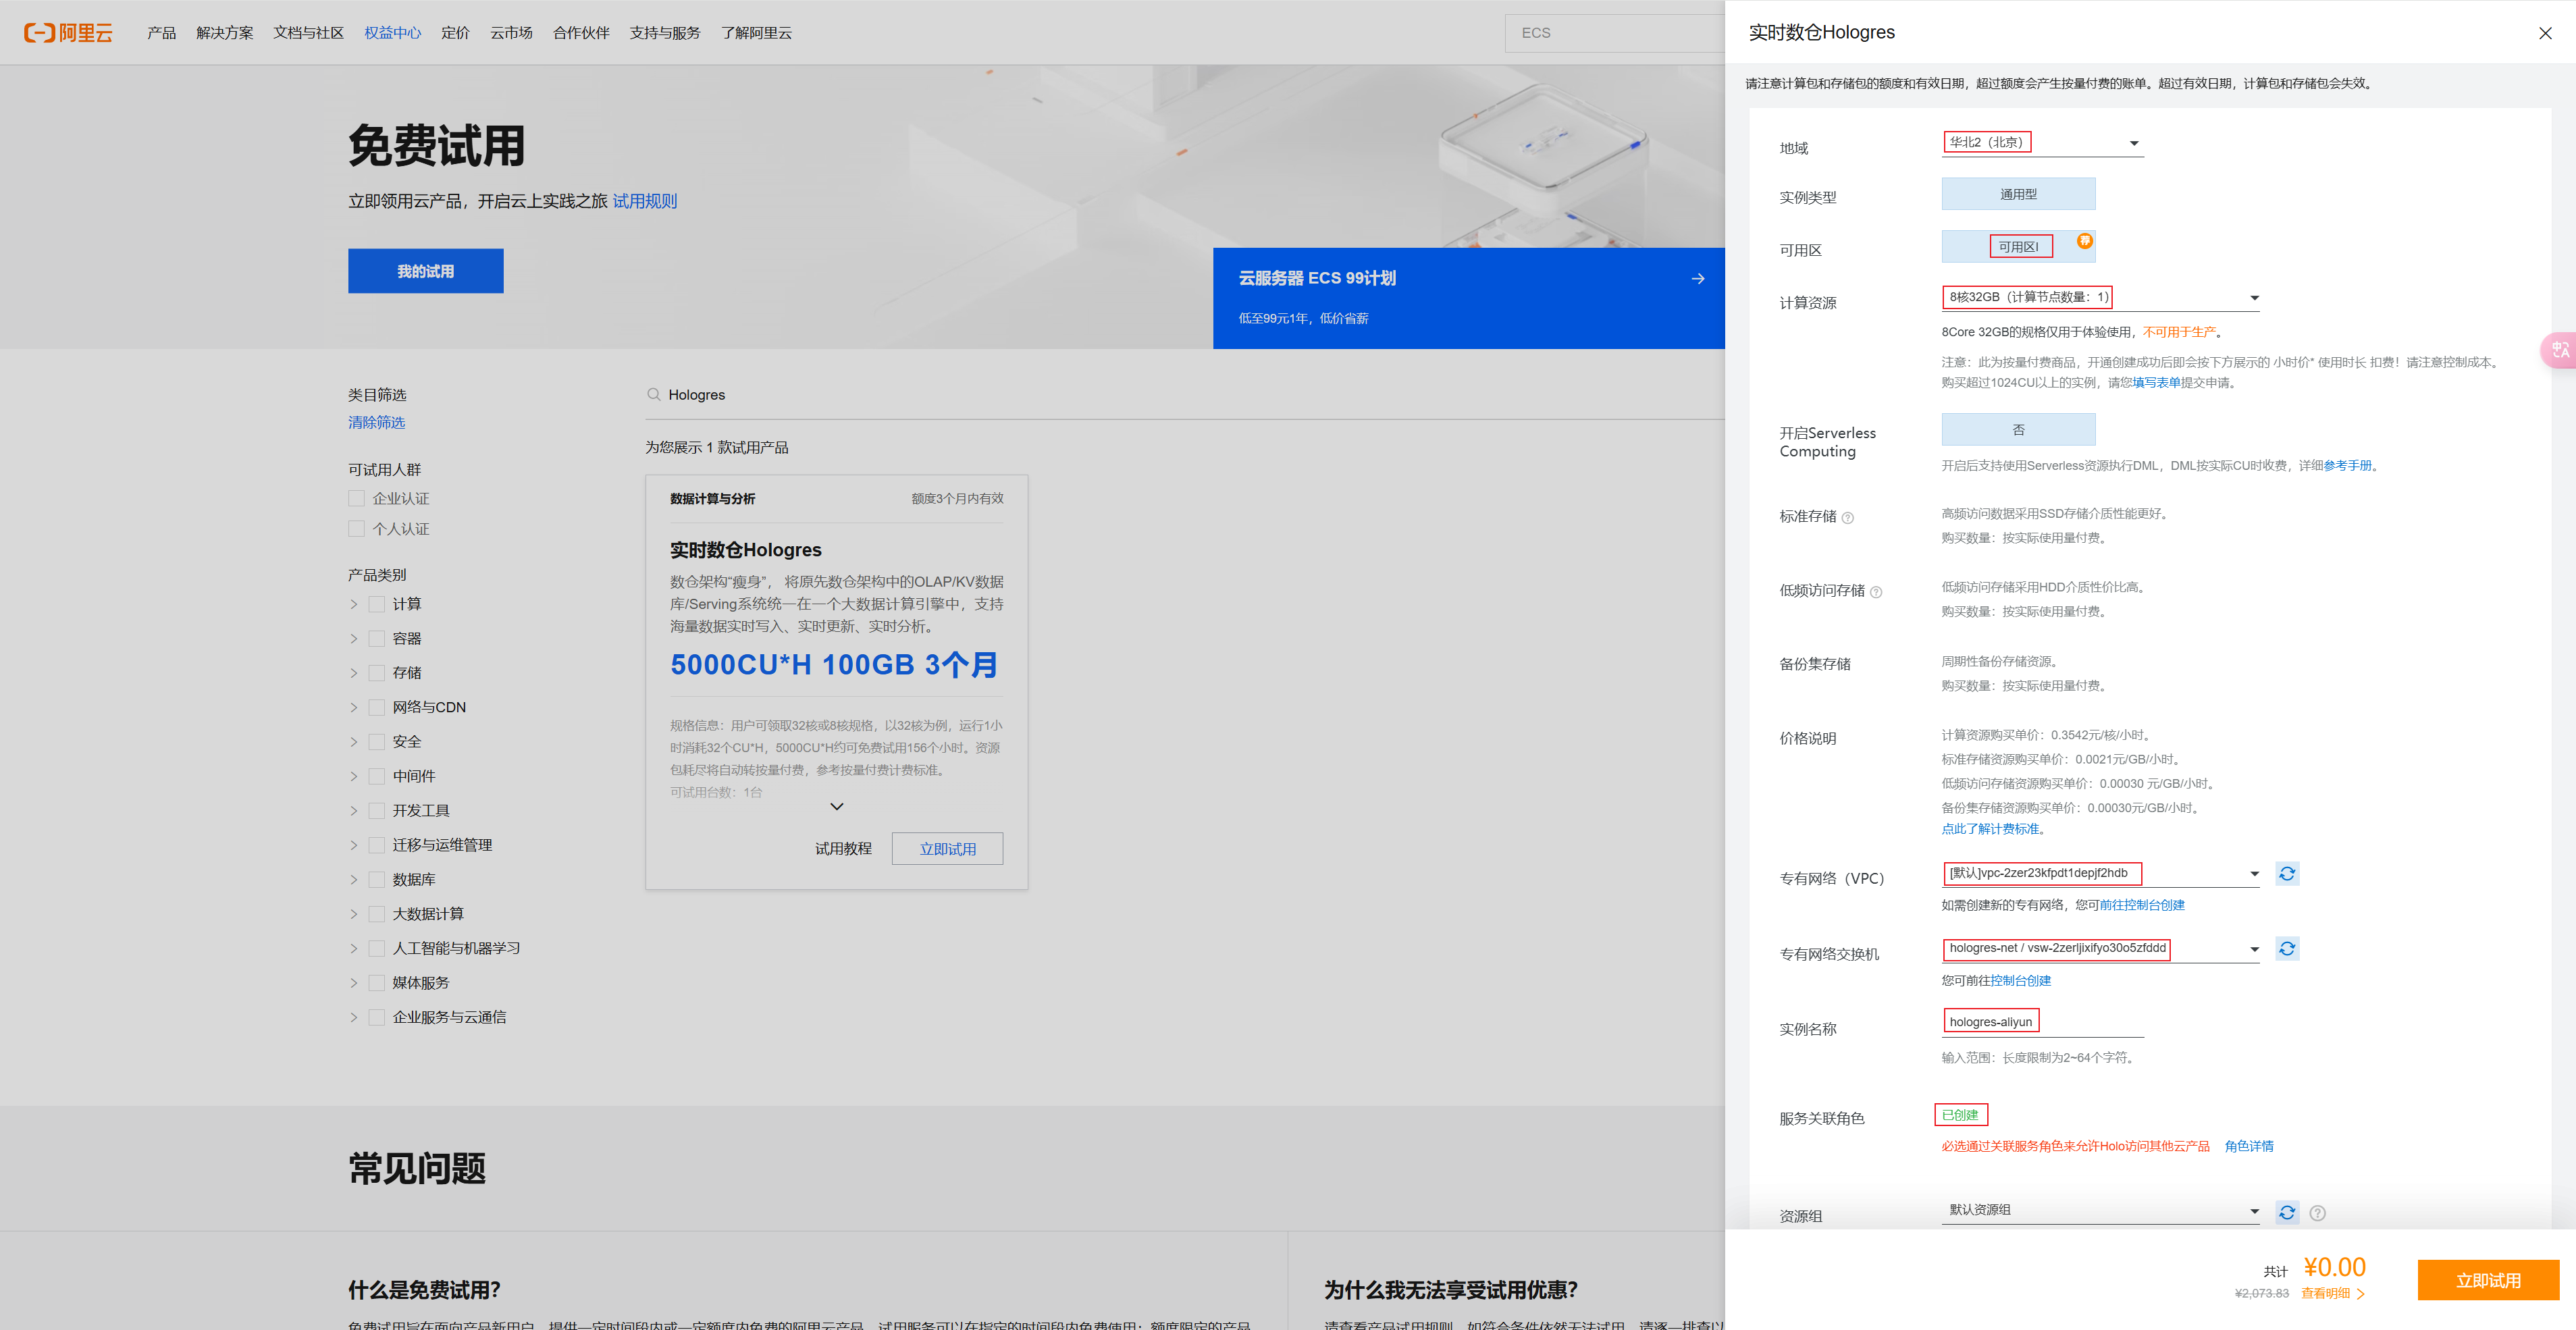Image resolution: width=2576 pixels, height=1330 pixels.
Task: Click 查看明细 price details link
Action: point(2332,1293)
